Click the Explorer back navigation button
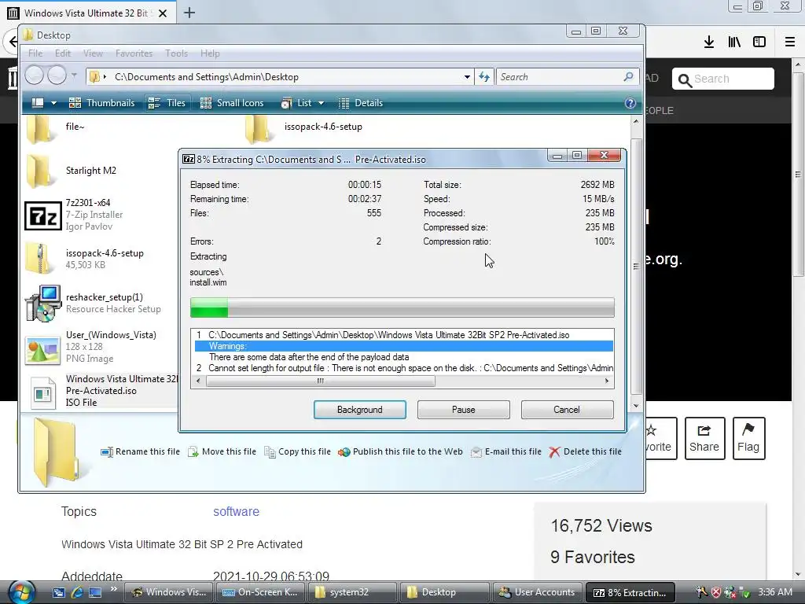The image size is (805, 604). point(35,75)
